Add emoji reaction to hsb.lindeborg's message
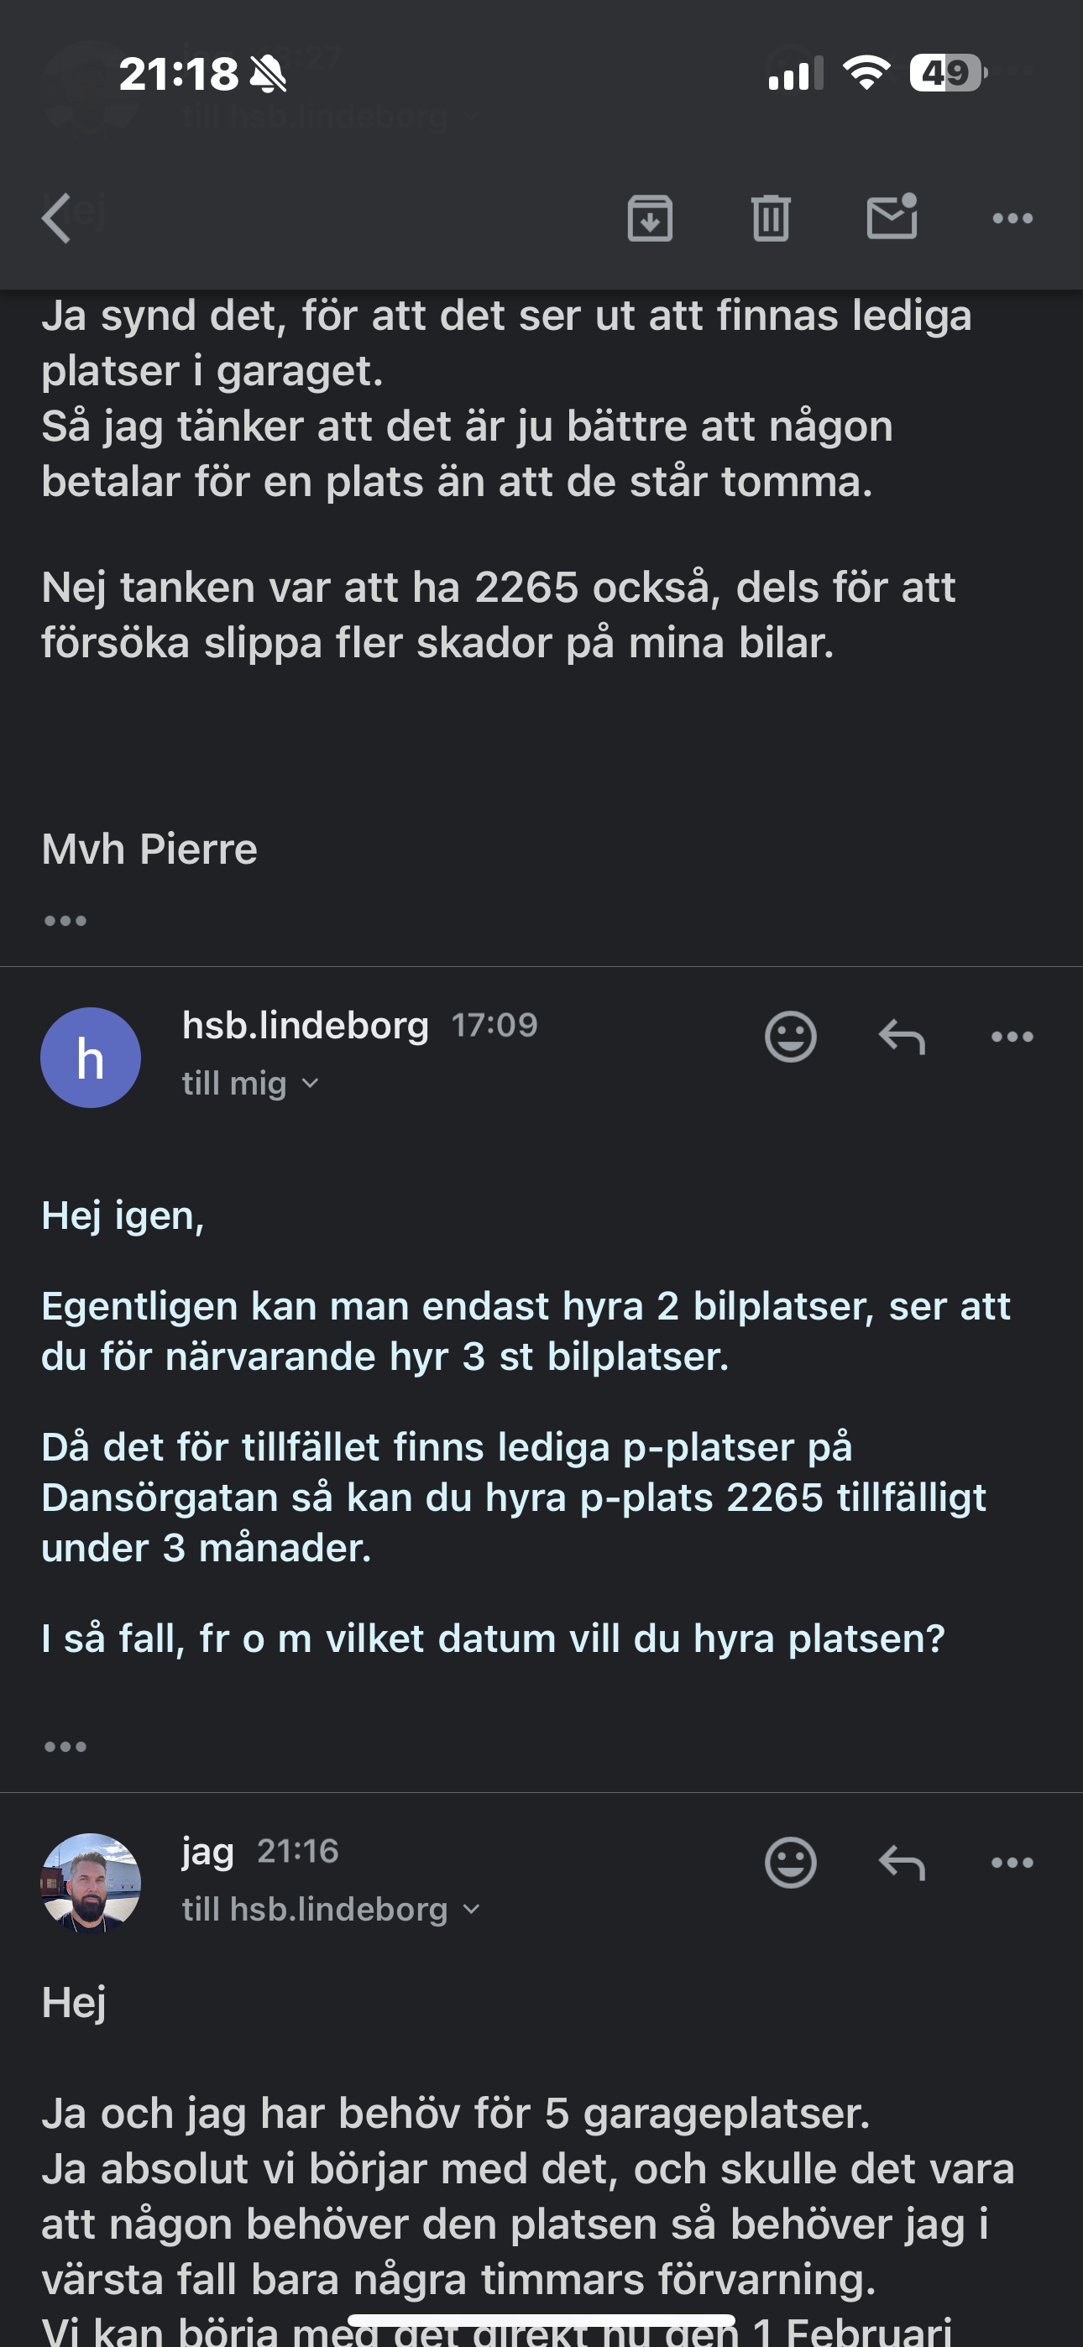Viewport: 1083px width, 2347px height. point(790,1036)
